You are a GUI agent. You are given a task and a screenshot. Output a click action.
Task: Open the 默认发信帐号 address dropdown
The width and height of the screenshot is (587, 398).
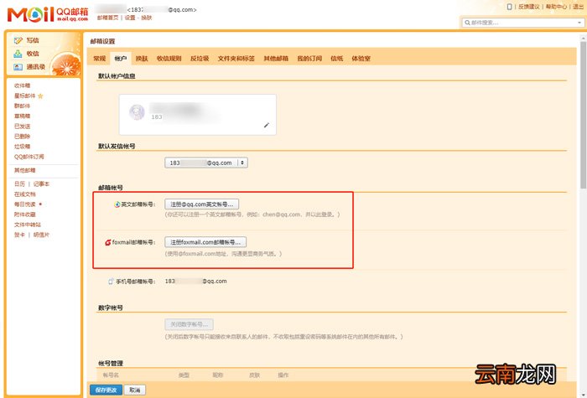click(206, 163)
